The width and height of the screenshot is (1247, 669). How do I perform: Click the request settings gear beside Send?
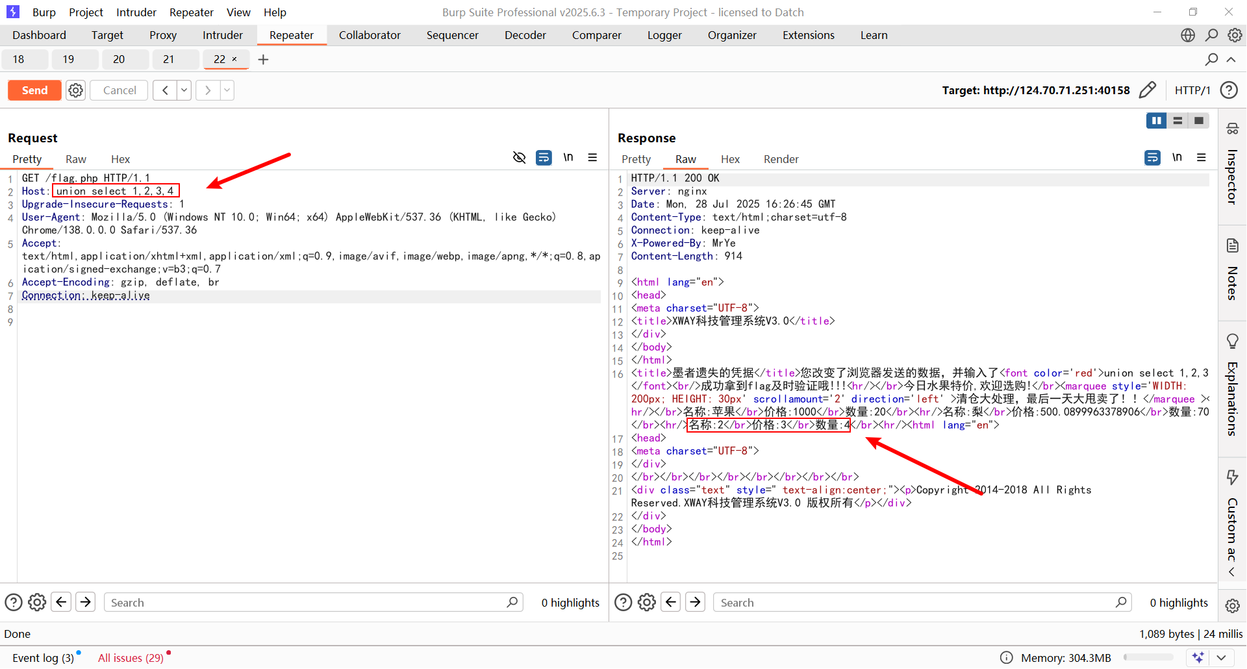[76, 90]
